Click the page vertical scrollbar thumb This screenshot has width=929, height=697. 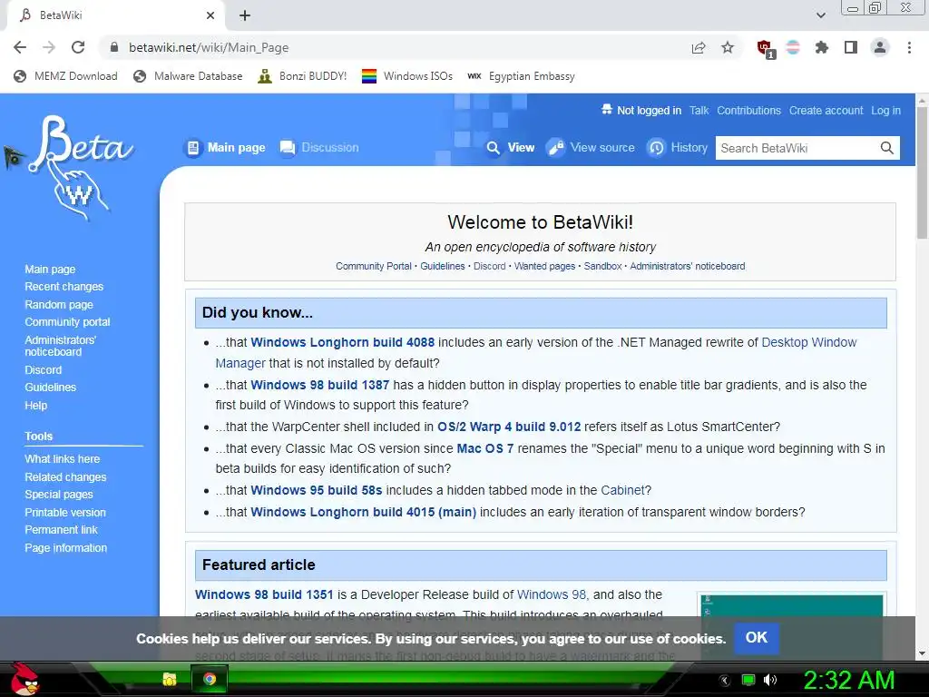point(922,173)
